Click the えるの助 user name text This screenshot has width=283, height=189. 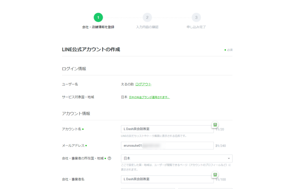127,84
